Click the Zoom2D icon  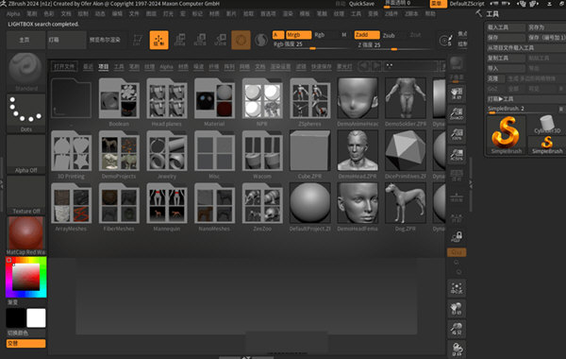click(x=457, y=114)
